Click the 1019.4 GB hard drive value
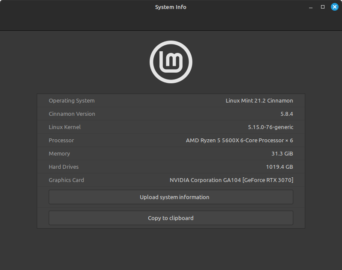342x270 pixels. pos(280,167)
